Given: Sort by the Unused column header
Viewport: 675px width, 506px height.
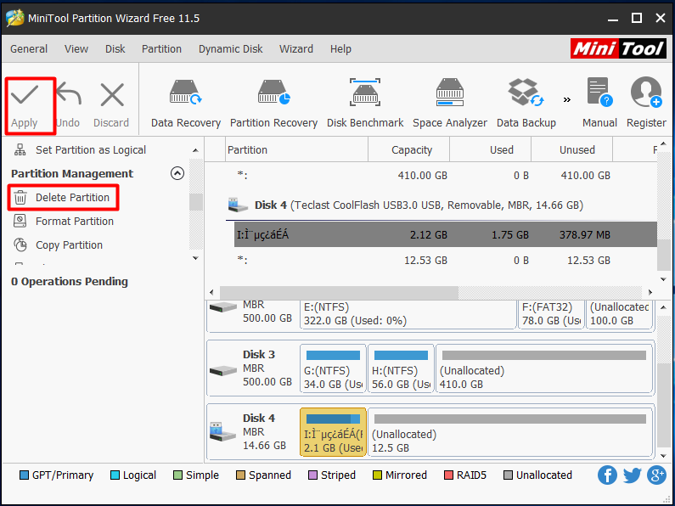Looking at the screenshot, I should pos(571,149).
